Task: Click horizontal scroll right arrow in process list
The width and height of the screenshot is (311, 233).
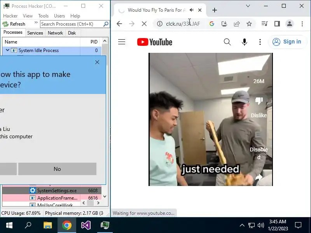Action: pos(98,203)
